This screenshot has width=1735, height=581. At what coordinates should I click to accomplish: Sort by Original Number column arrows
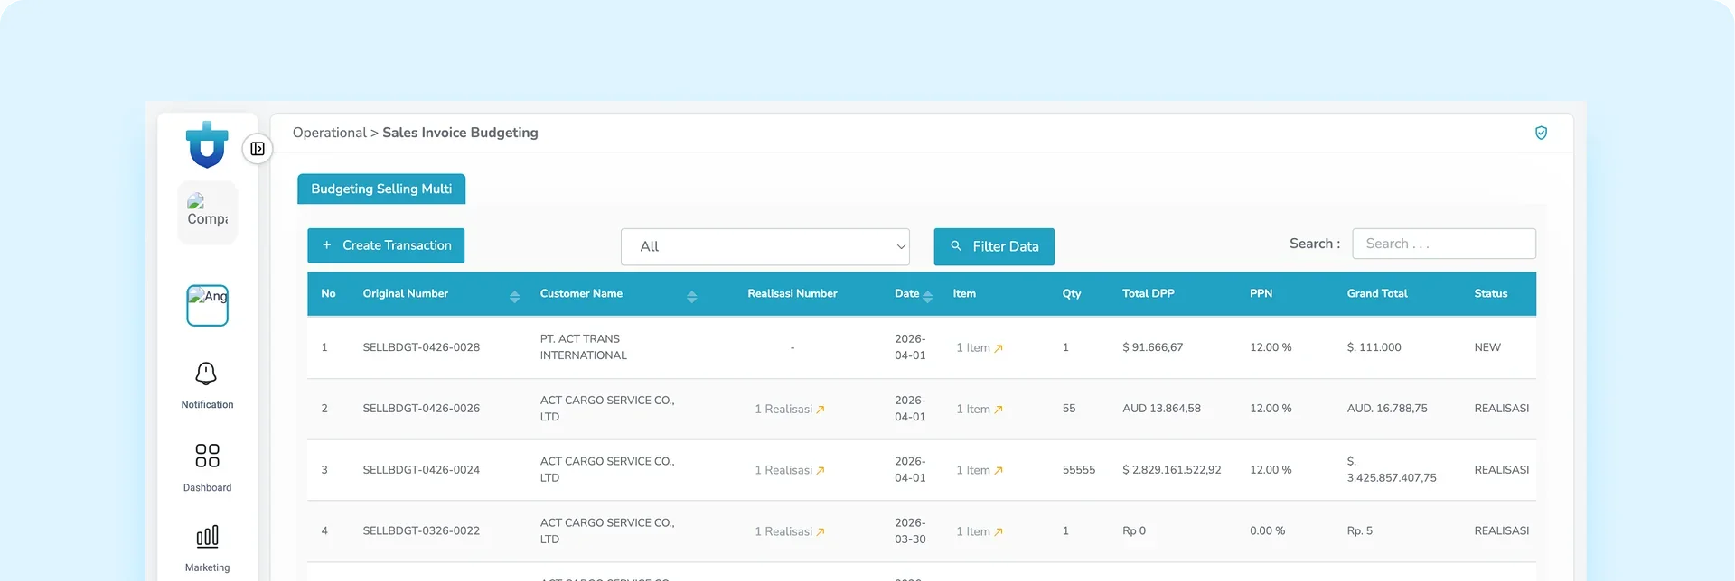[514, 296]
